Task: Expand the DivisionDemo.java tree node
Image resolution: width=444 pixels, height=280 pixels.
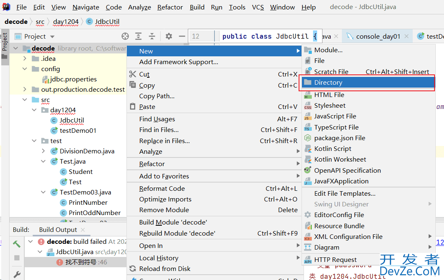Action: pos(44,151)
